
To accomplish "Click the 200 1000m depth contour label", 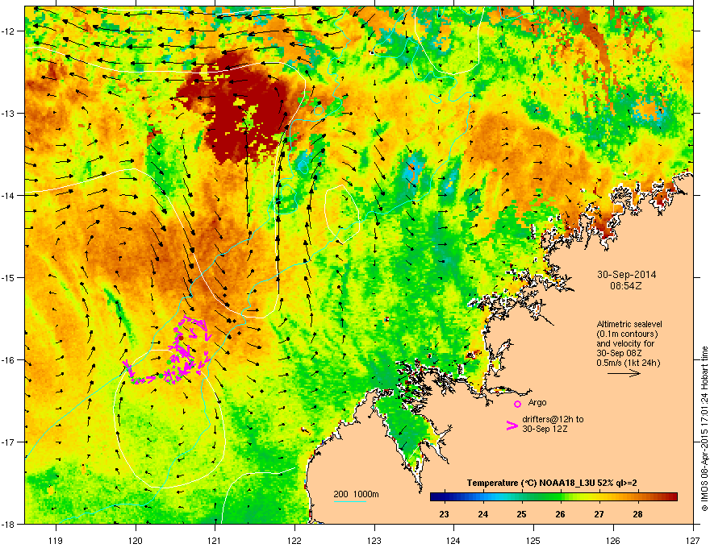I will (356, 494).
